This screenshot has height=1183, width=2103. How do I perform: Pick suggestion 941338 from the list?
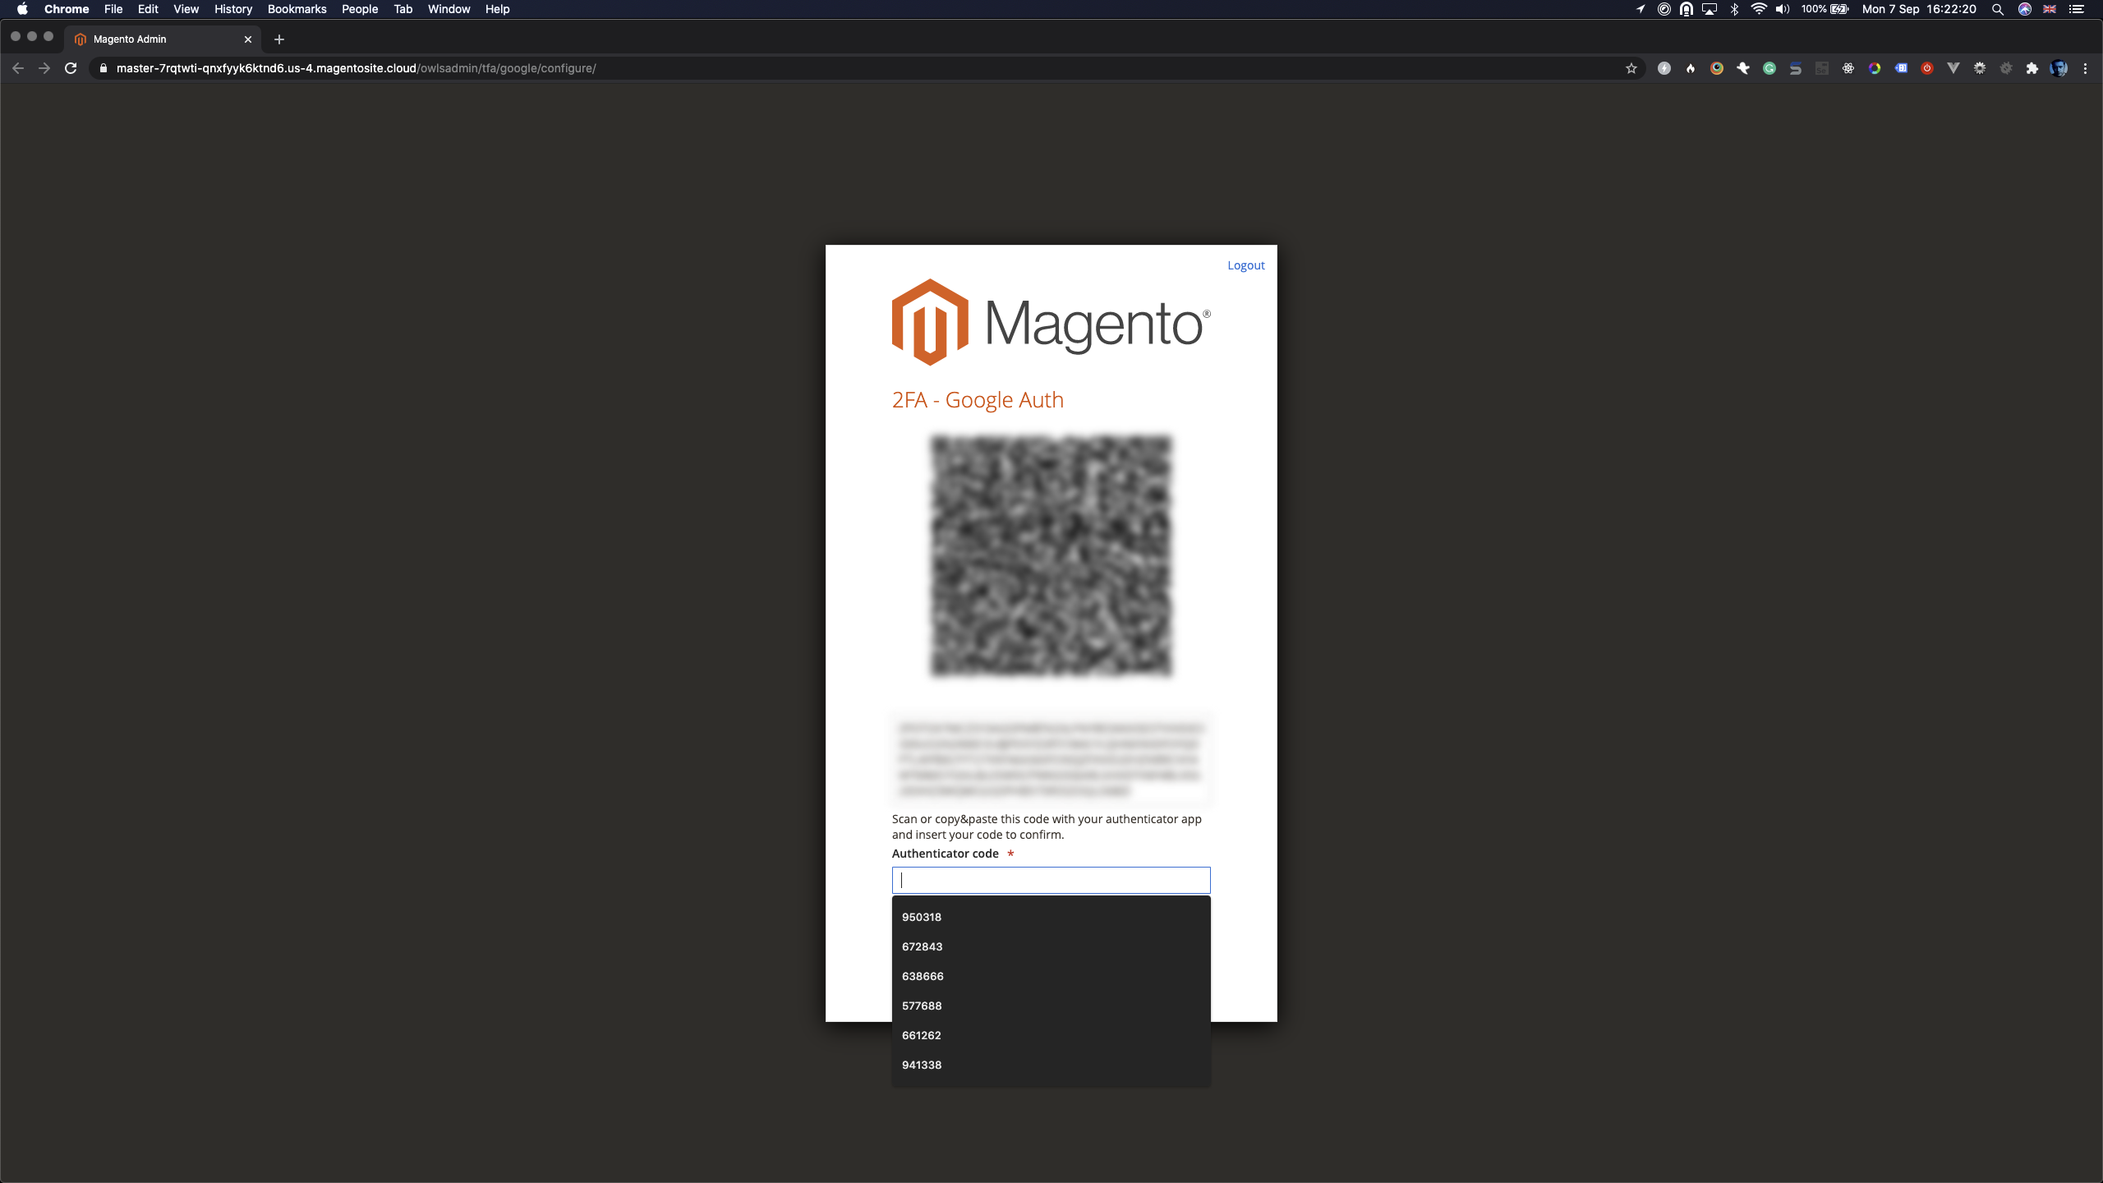(921, 1065)
